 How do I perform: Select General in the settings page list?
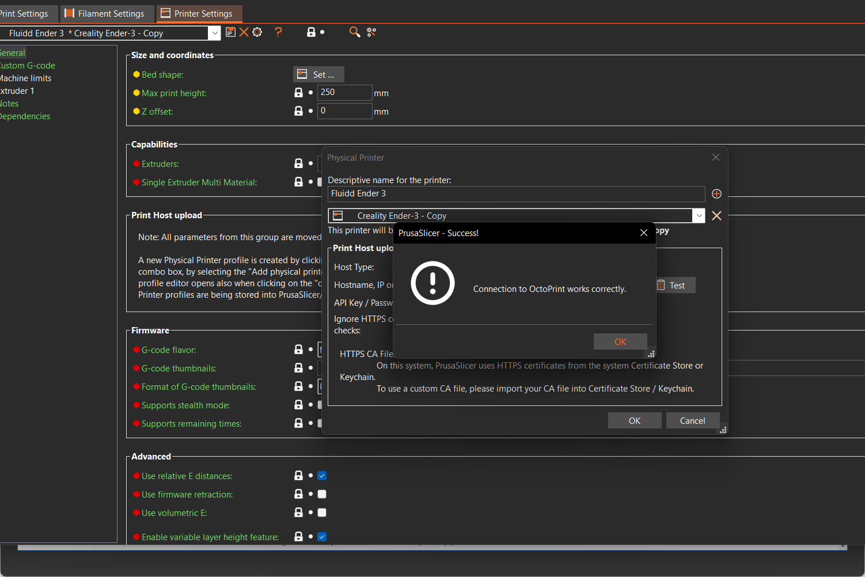[13, 53]
